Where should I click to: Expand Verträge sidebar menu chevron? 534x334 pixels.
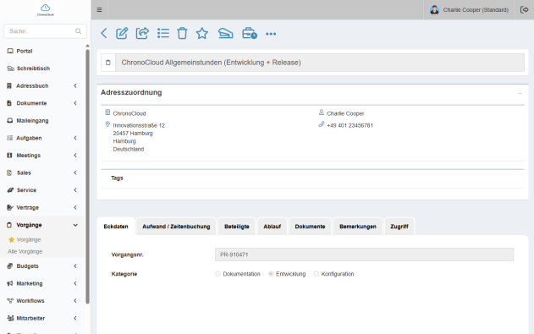coord(75,207)
